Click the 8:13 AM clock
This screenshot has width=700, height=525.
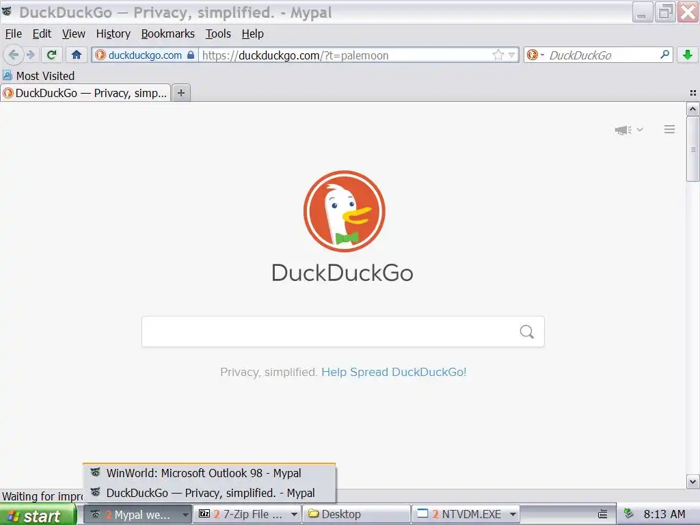point(664,515)
